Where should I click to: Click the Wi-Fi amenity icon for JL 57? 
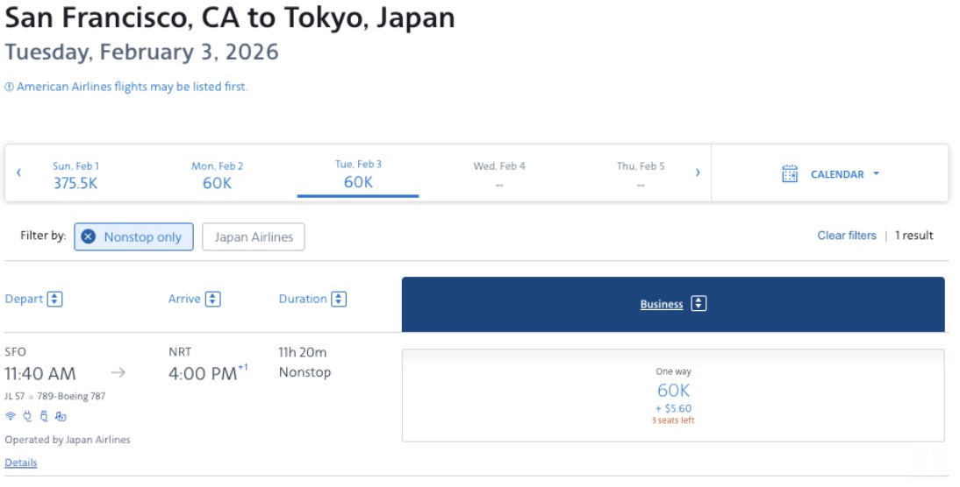coord(11,416)
